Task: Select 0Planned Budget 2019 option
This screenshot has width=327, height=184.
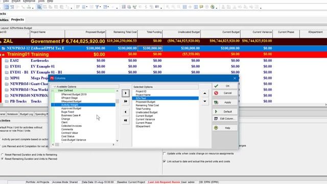Action: coord(74,94)
